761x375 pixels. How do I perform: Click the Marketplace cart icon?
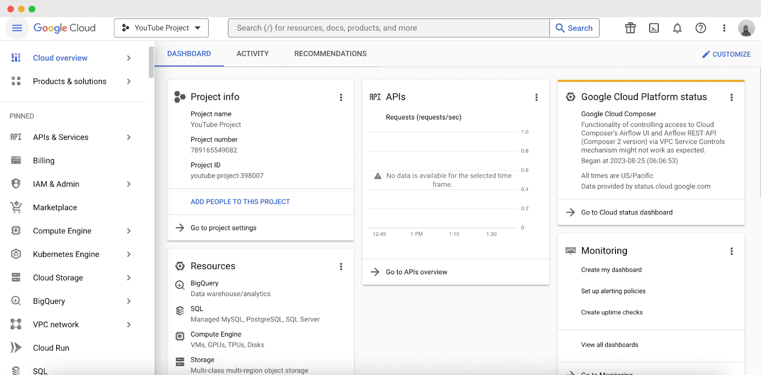click(x=16, y=207)
